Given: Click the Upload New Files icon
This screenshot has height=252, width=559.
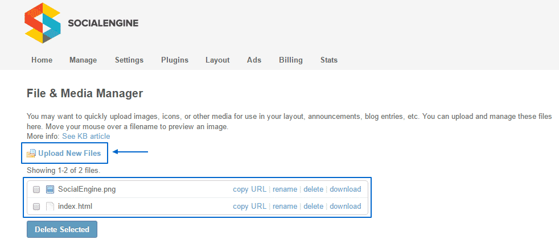Looking at the screenshot, I should pos(31,154).
